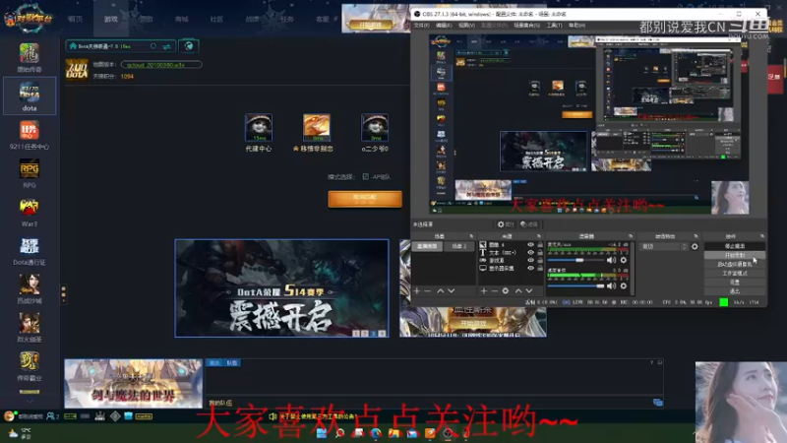
Task: Toggle visibility eye of 游戏源 source
Action: (x=530, y=260)
